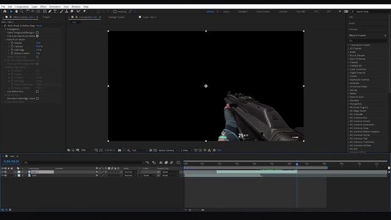Viewport: 391px width, 220px height.
Task: Select the Clone Stamp tool
Action: click(x=67, y=12)
